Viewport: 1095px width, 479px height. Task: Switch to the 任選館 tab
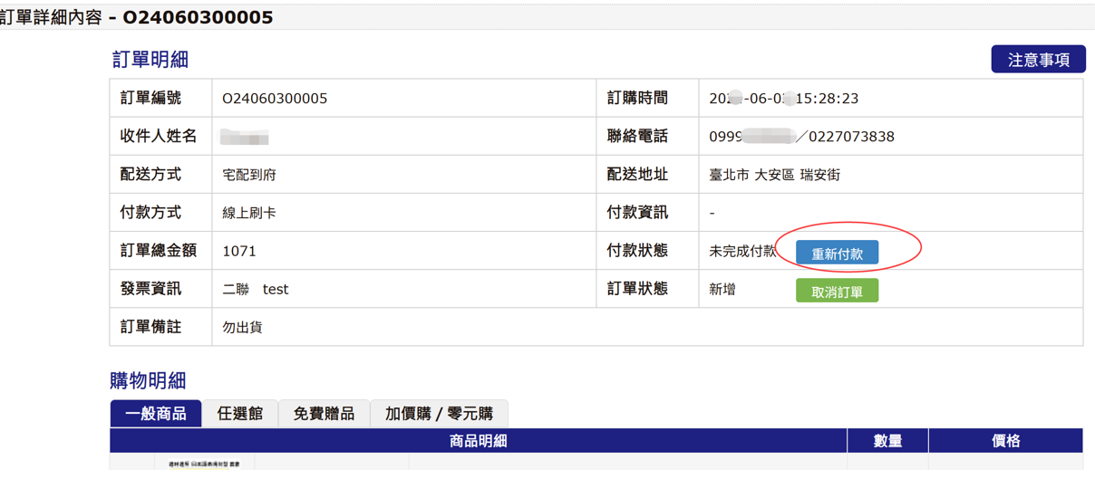239,414
